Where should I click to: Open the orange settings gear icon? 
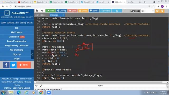[162, 11]
